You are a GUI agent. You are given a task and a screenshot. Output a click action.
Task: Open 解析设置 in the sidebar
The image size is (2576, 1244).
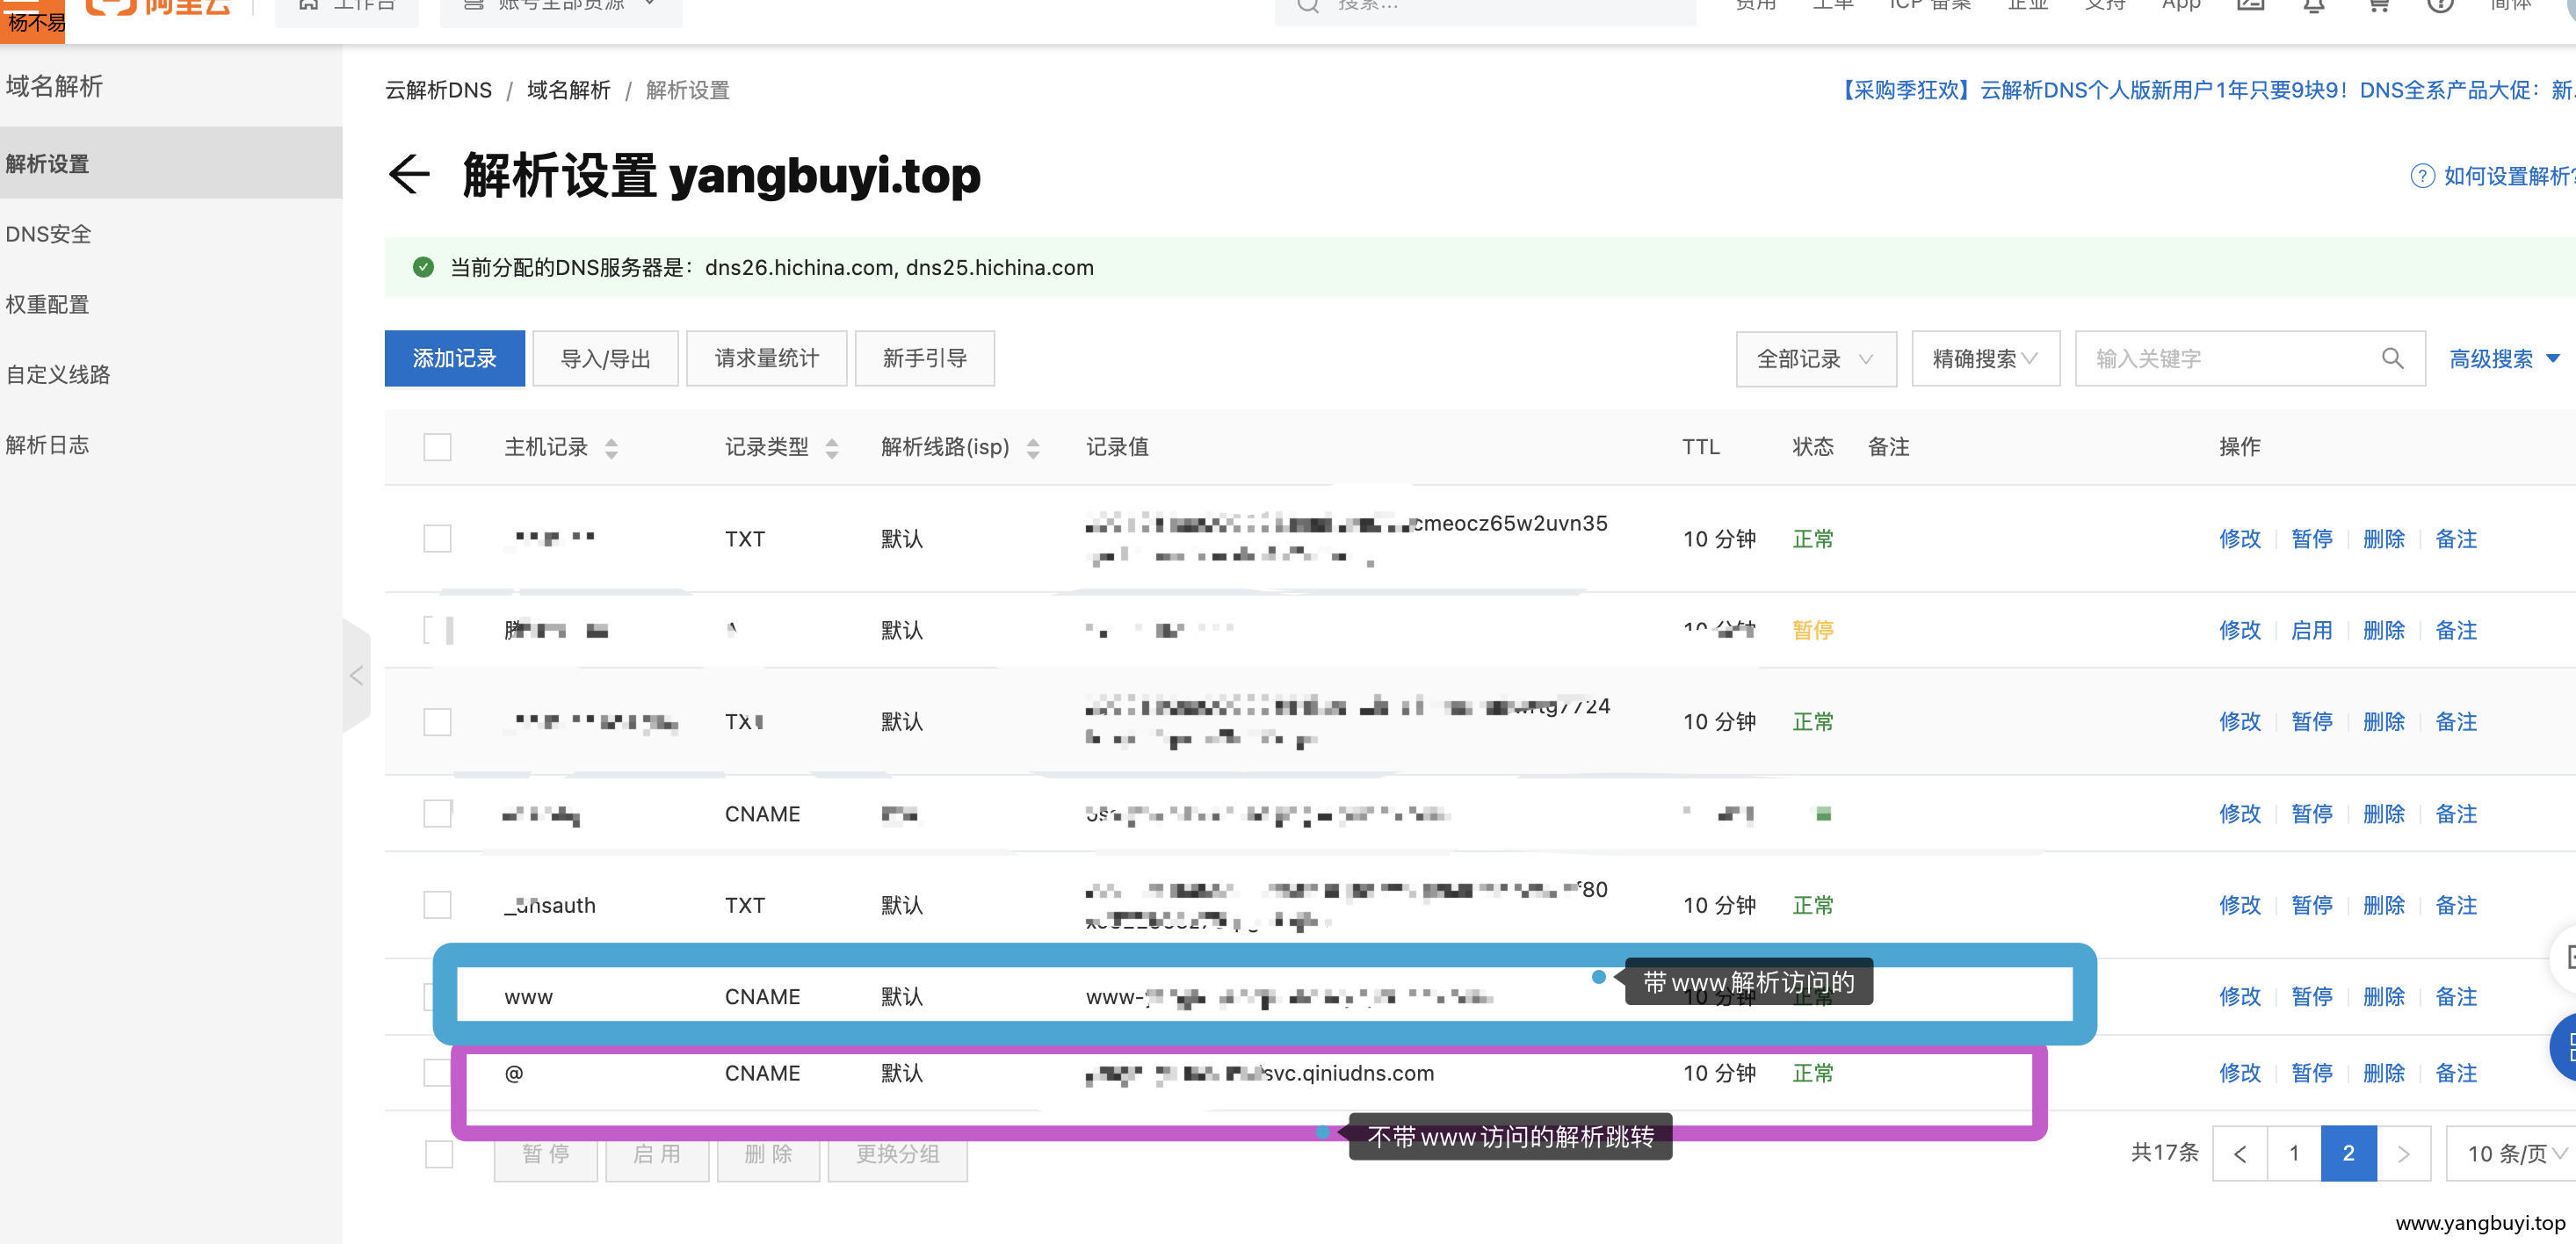pyautogui.click(x=171, y=163)
